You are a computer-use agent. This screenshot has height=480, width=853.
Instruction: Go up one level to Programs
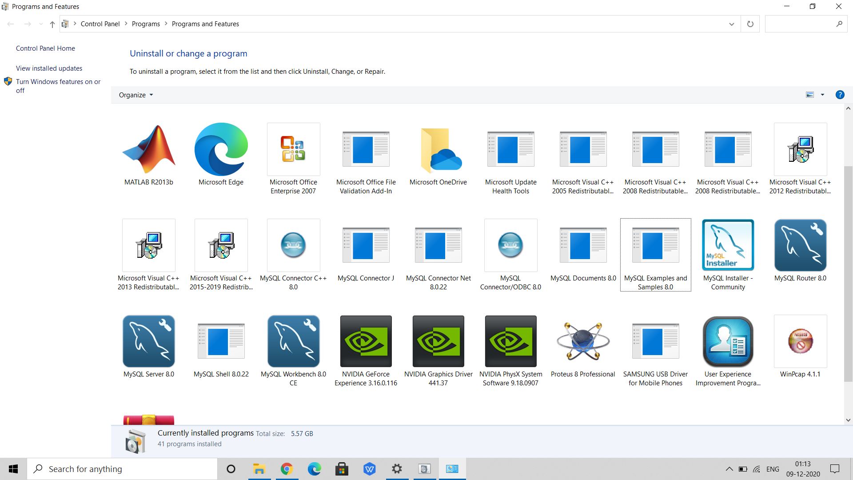click(52, 24)
